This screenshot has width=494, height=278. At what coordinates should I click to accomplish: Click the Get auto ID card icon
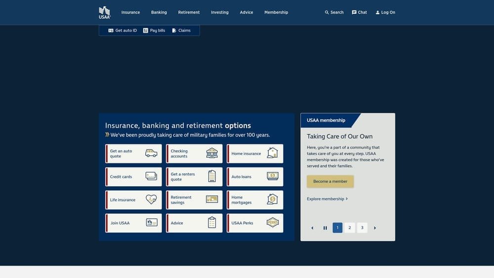111,31
